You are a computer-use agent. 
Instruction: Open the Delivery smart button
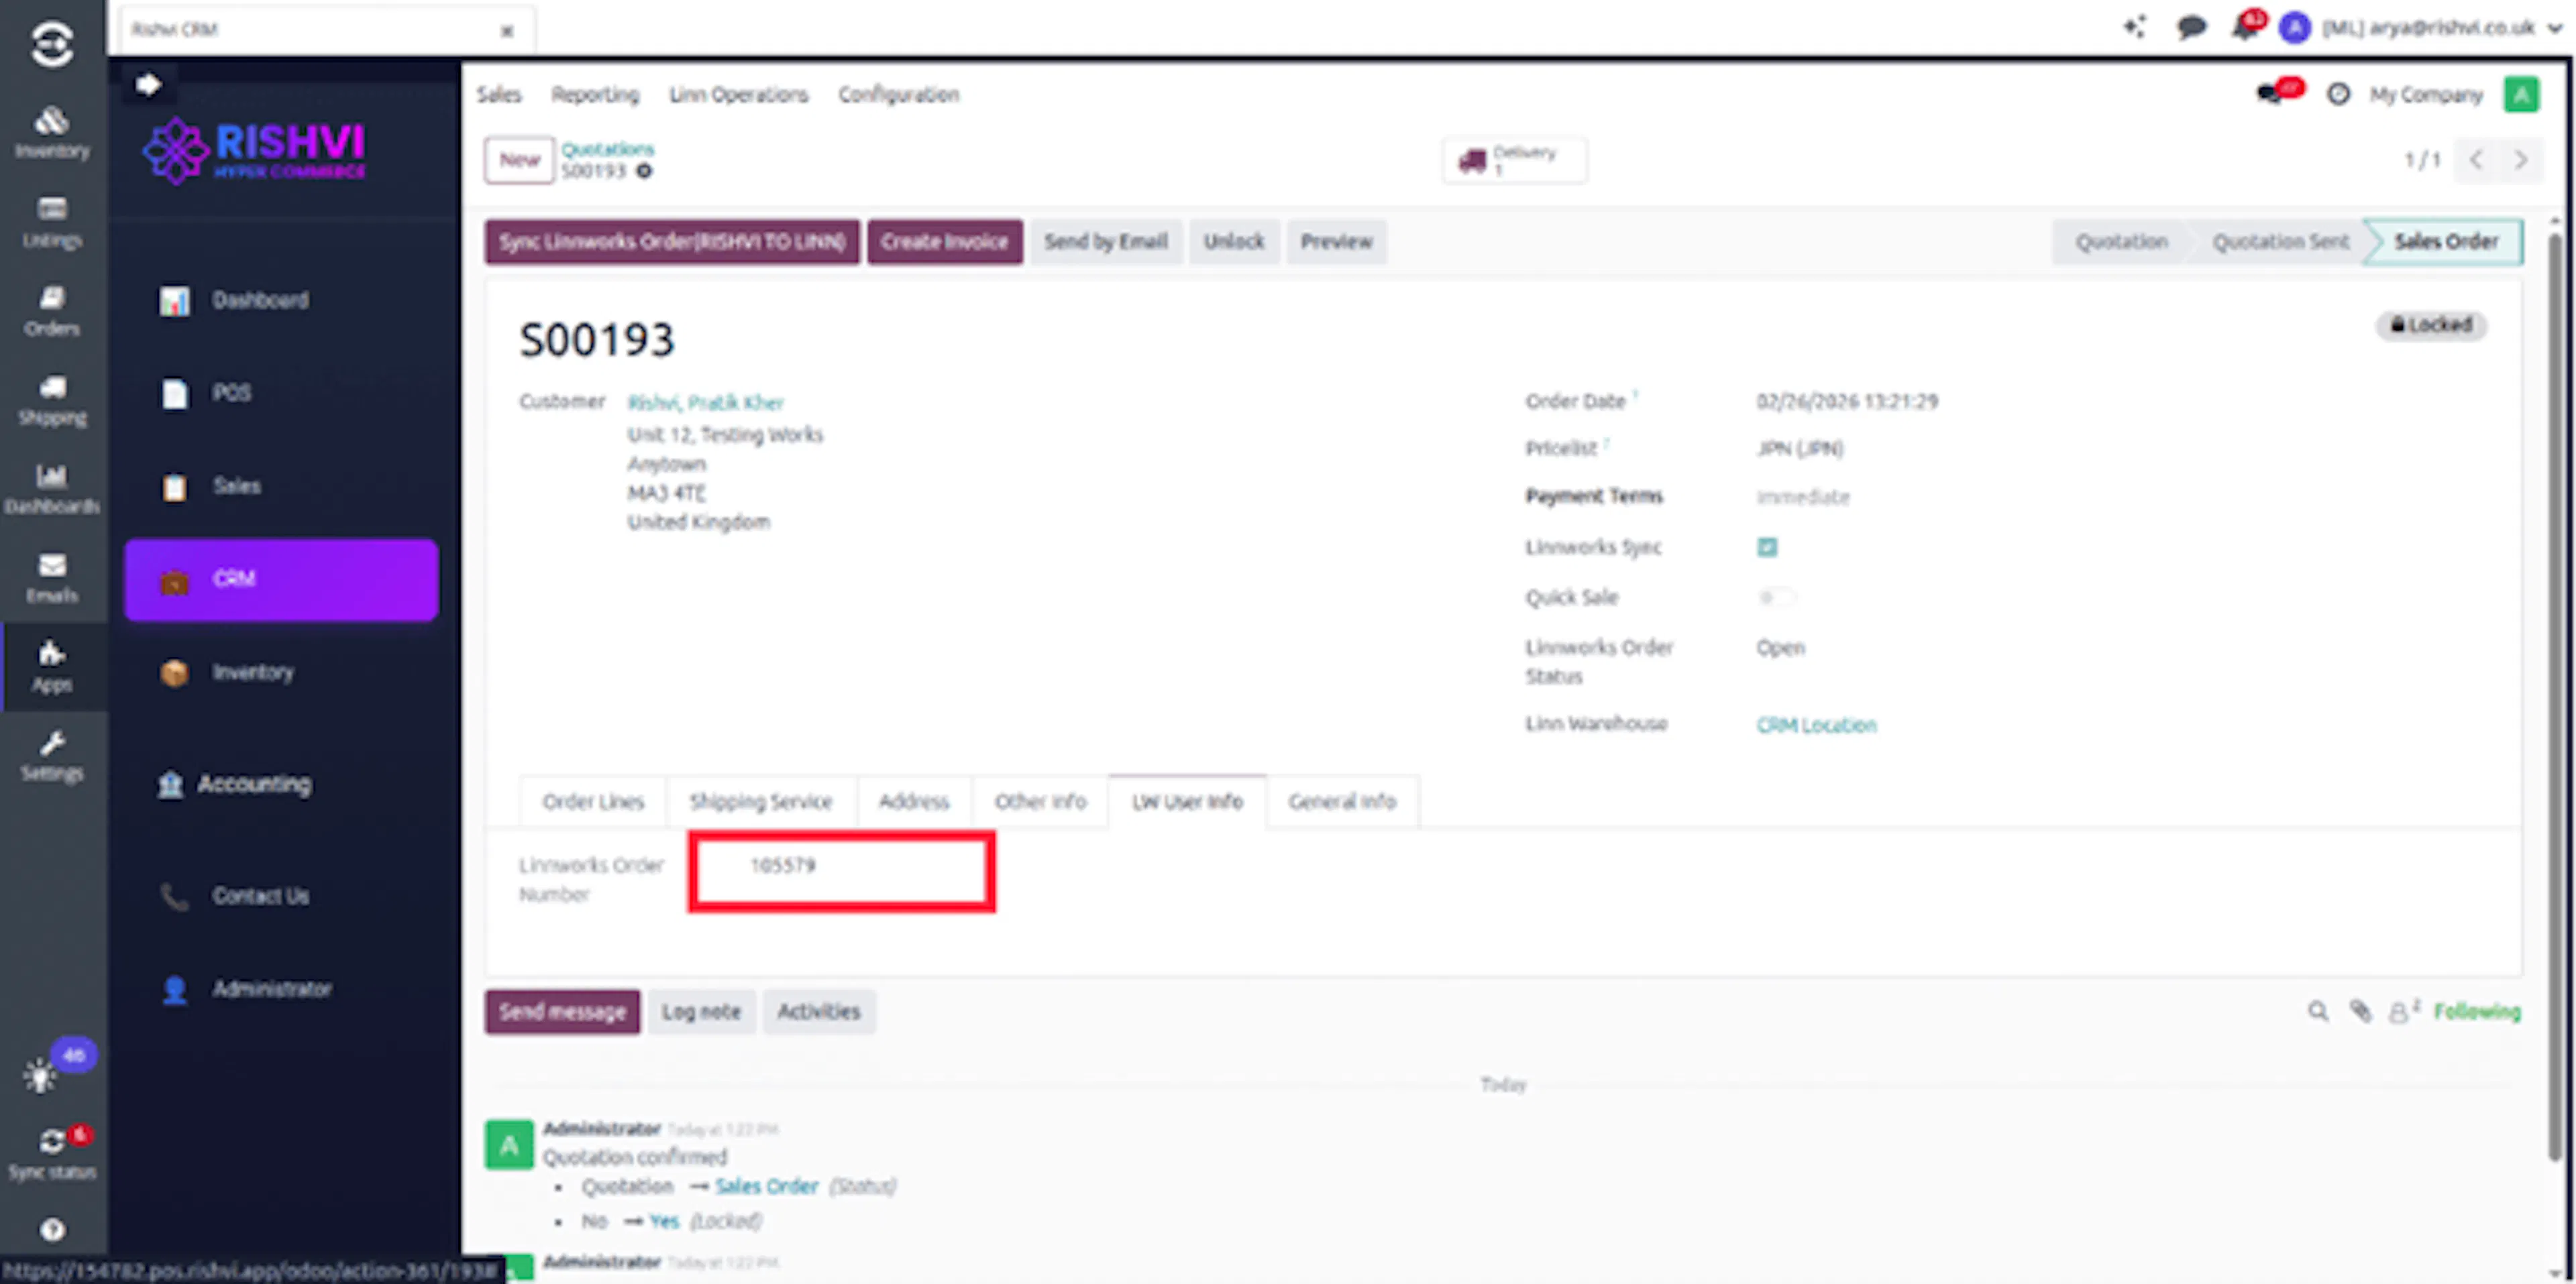tap(1514, 160)
